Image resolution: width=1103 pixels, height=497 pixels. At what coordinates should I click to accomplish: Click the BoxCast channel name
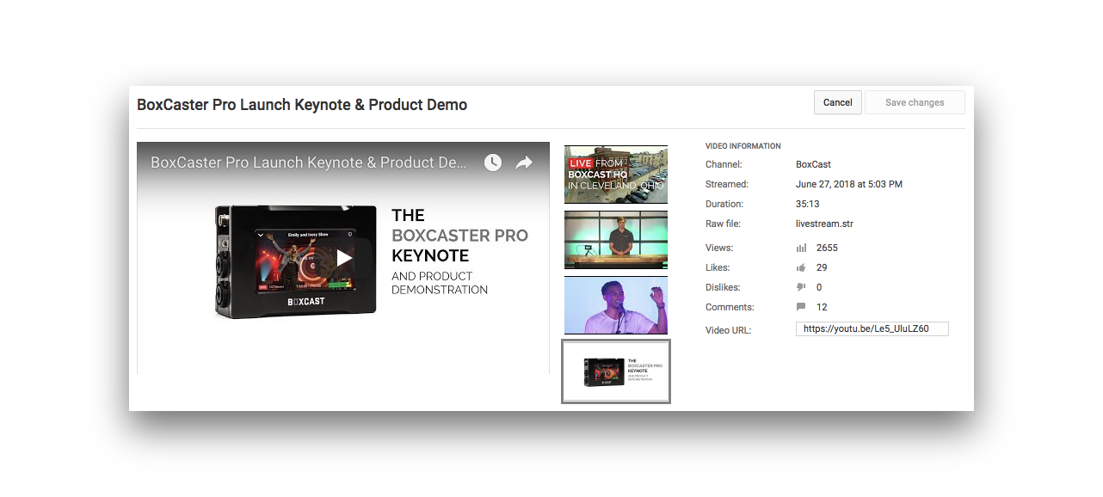(x=813, y=164)
